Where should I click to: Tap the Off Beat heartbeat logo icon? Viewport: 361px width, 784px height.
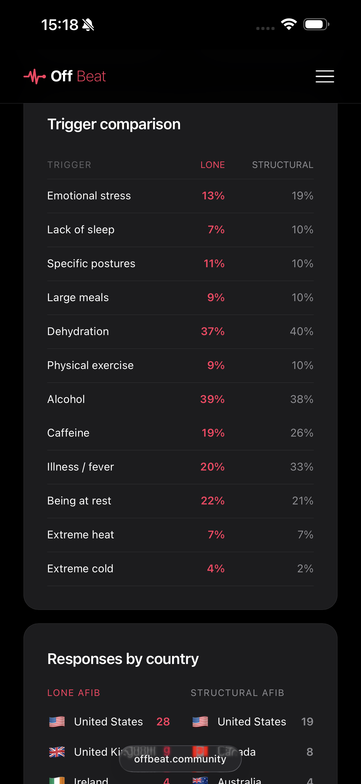35,76
